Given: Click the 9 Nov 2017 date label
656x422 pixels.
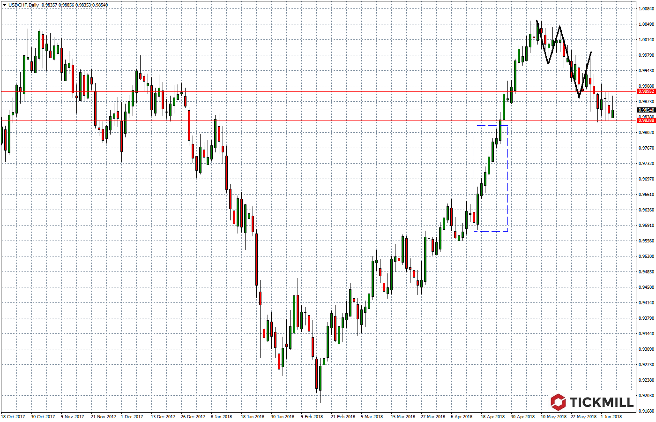Looking at the screenshot, I should [74, 416].
